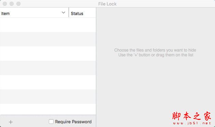
Task: Close the File Lock window
Action: [5, 4]
